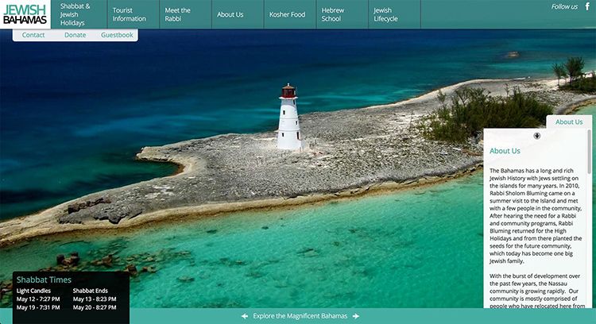Click the Light Candles column label

pyautogui.click(x=33, y=291)
